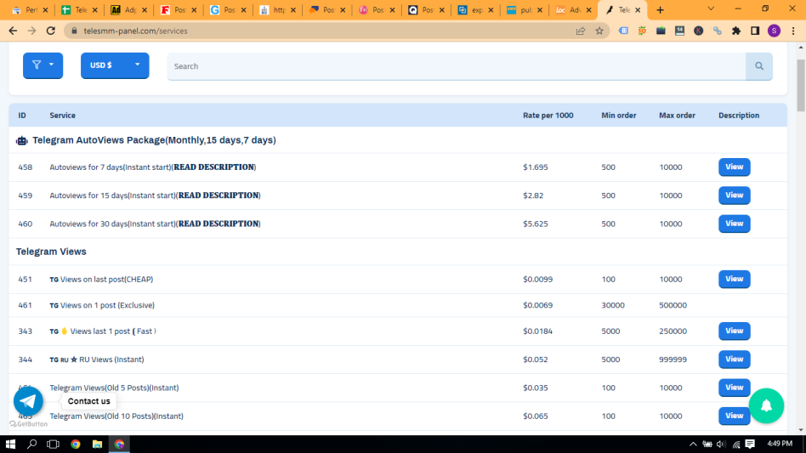Open Chrome three-dot menu
Image resolution: width=806 pixels, height=453 pixels.
(x=793, y=31)
